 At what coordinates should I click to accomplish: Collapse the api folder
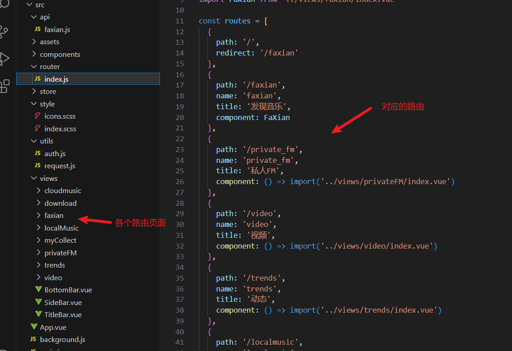(33, 17)
